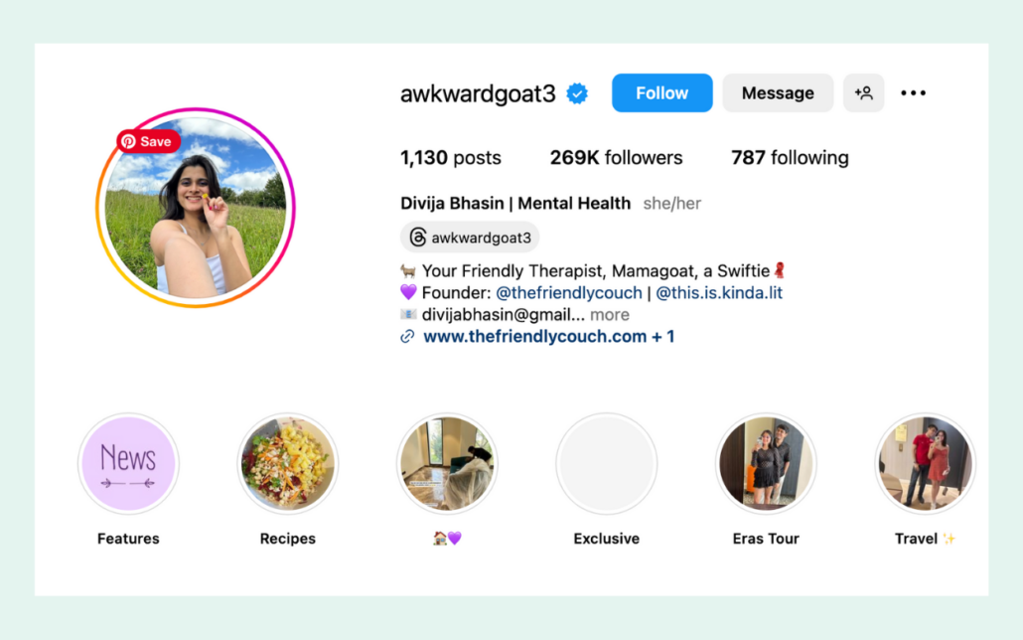Image resolution: width=1023 pixels, height=640 pixels.
Task: Open the Recipes highlight thumbnail
Action: (288, 464)
